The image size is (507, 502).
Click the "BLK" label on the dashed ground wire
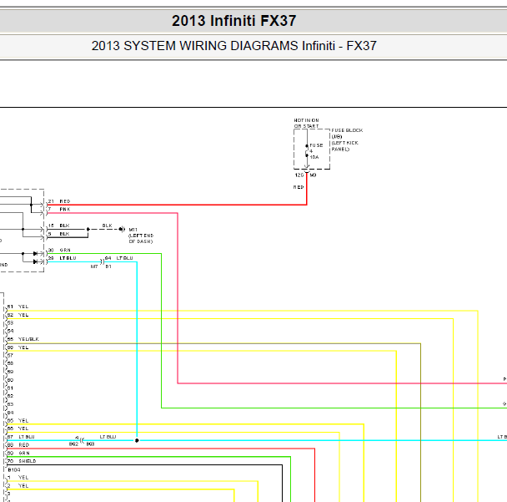pyautogui.click(x=107, y=226)
